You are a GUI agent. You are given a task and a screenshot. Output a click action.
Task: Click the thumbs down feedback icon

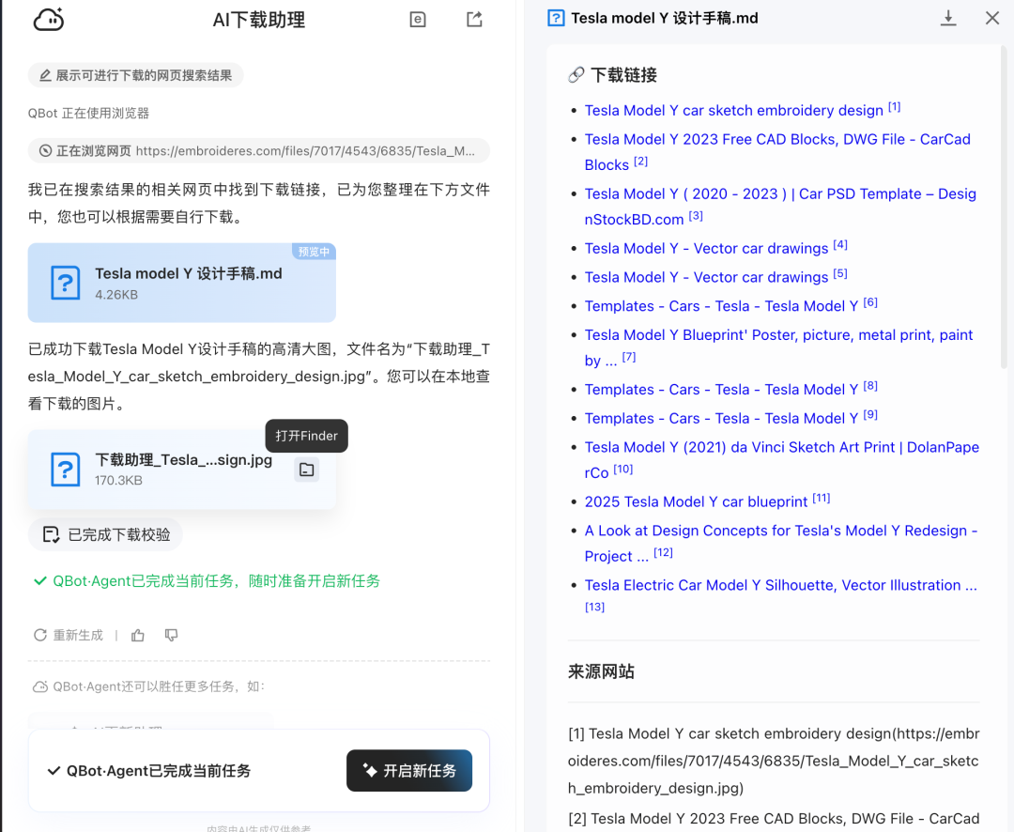pos(171,635)
